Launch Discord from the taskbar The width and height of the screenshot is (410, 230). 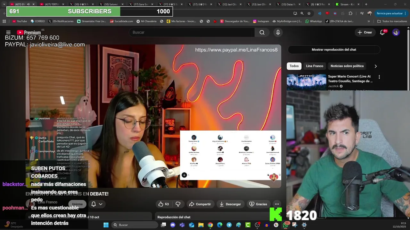pyautogui.click(x=173, y=225)
